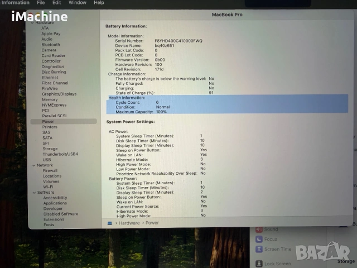Screen dimensions: 357x268
Task: Select SPI in the sidebar
Action: pos(46,143)
